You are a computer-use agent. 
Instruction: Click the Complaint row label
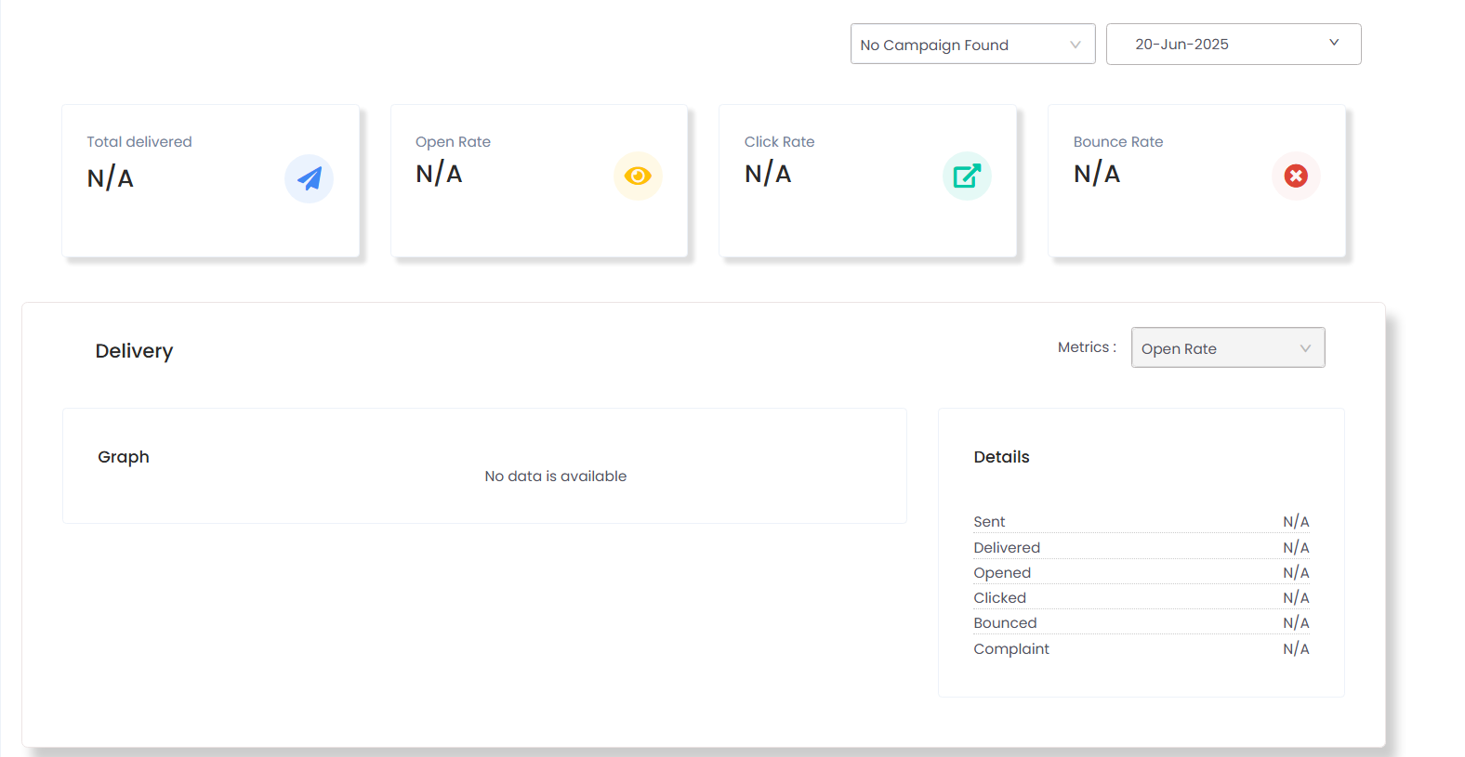click(x=1011, y=649)
